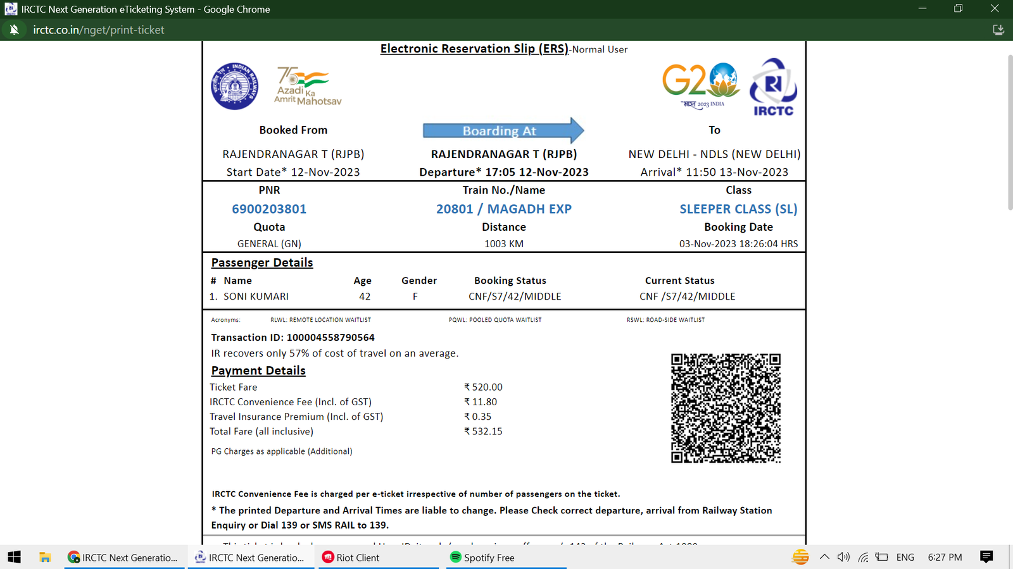Click the train name 20801 / MAGADH EXP
This screenshot has height=569, width=1013.
(503, 209)
